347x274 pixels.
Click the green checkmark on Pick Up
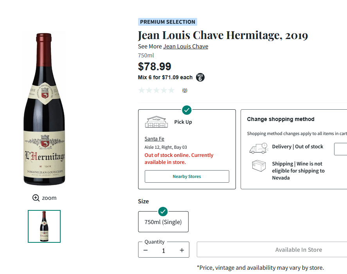[x=187, y=110]
